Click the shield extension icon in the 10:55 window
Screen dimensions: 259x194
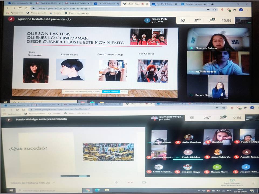pyautogui.click(x=229, y=10)
